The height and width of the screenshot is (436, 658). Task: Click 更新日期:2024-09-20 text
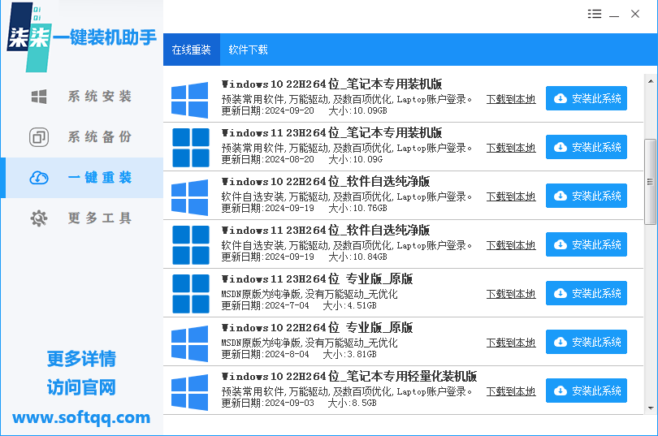[x=268, y=110]
